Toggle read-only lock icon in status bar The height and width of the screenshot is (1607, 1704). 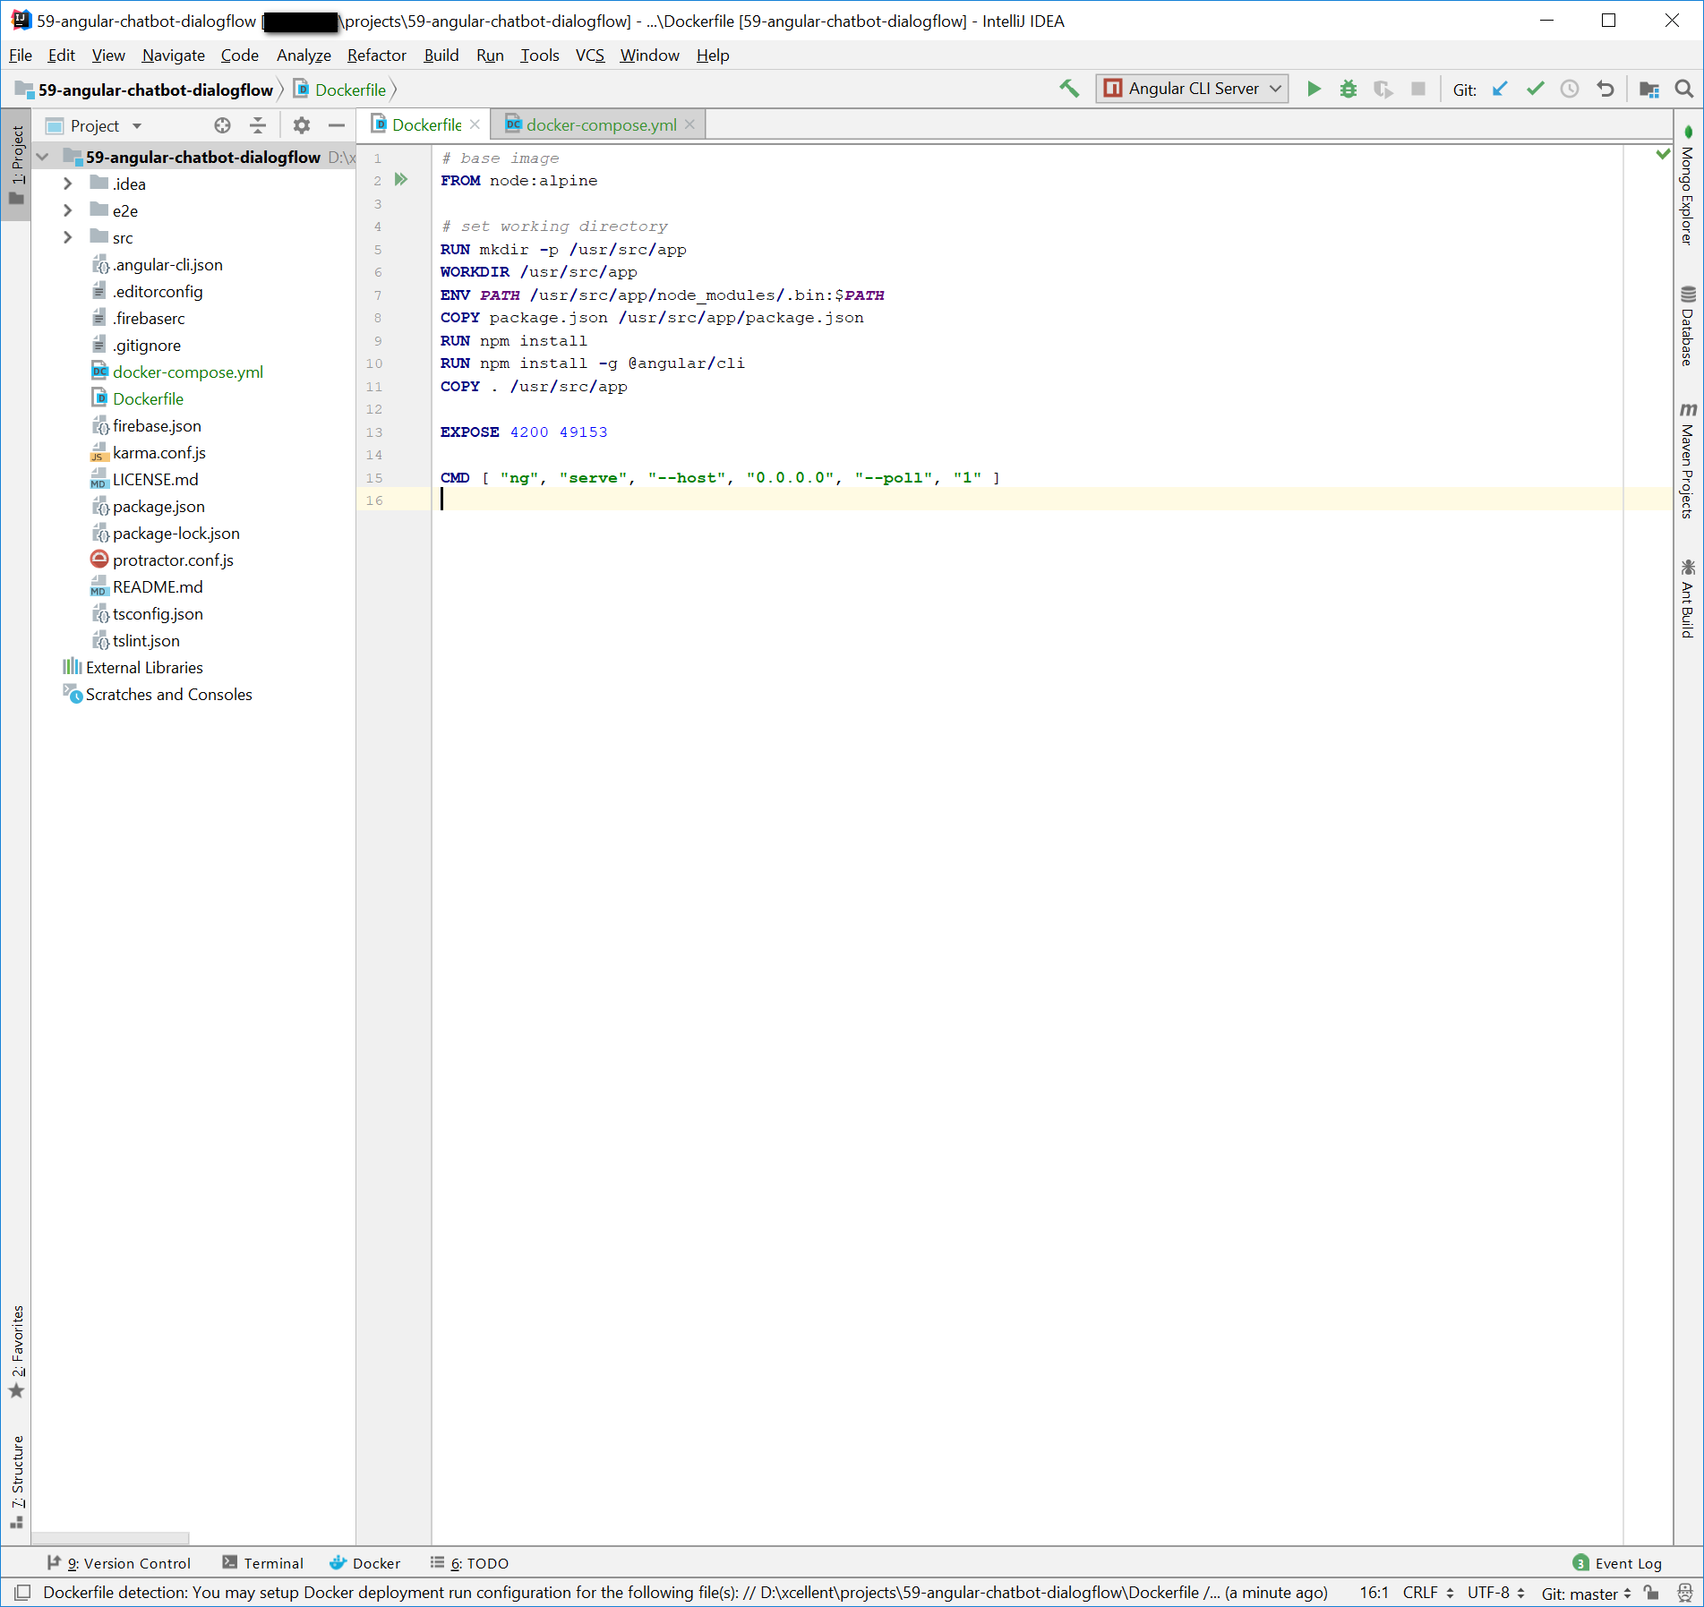[x=1651, y=1593]
